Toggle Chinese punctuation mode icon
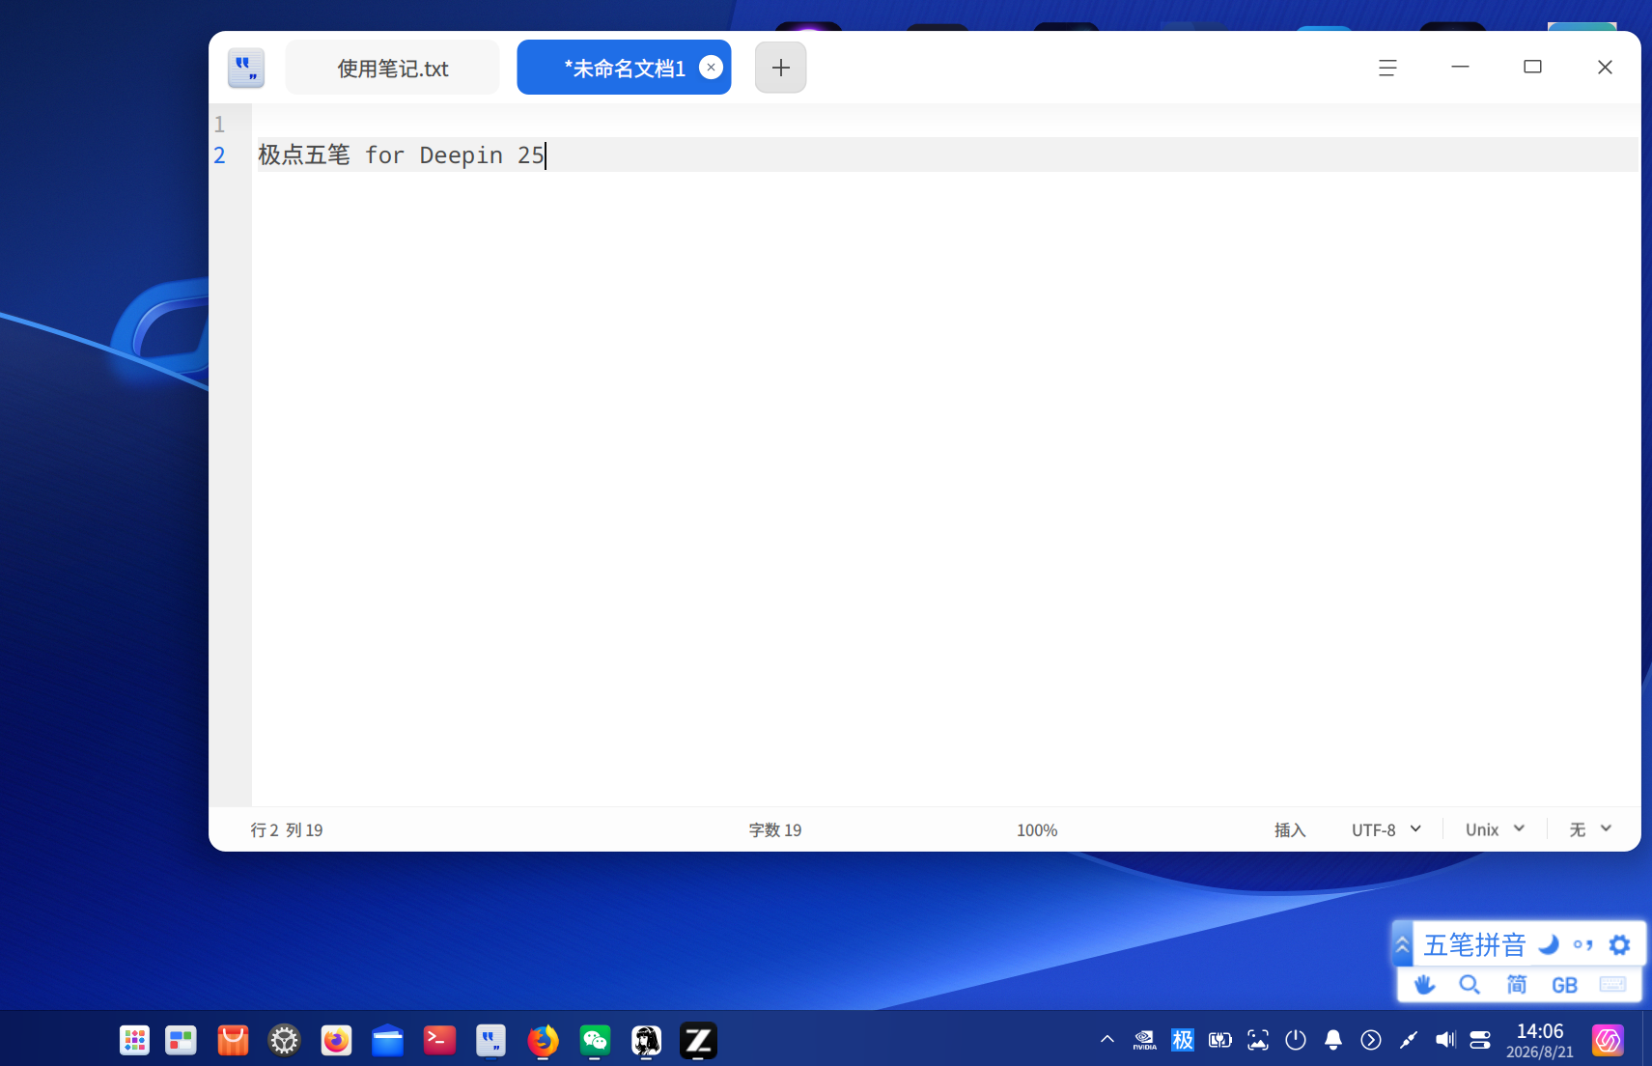 (x=1583, y=944)
